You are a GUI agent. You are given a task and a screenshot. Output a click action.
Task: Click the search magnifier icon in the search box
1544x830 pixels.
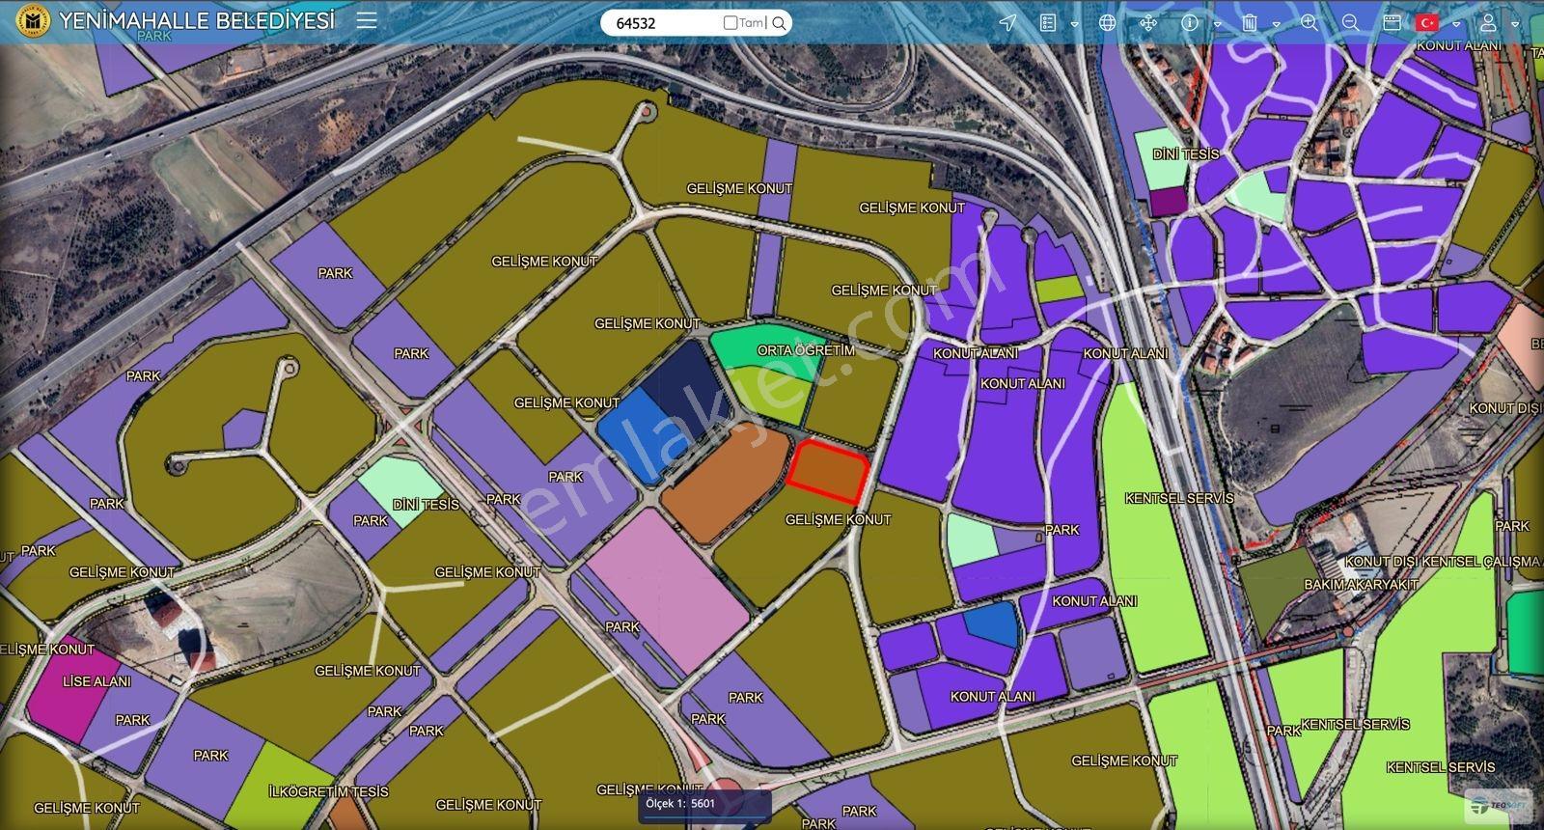[780, 23]
